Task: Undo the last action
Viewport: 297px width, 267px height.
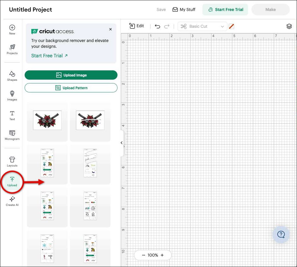Action: pos(157,26)
